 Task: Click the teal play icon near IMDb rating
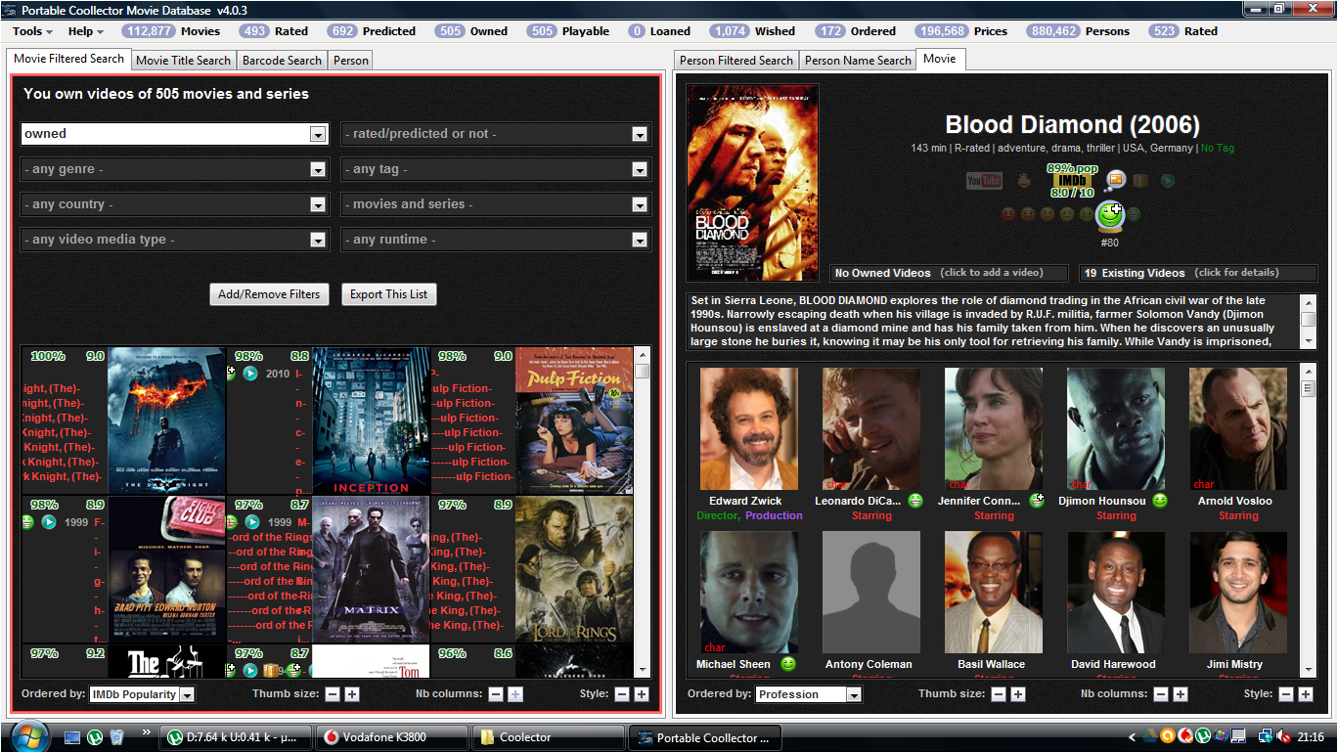(x=1167, y=181)
